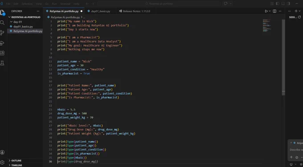The image size is (303, 167).
Task: Open dropdown next to title bar chat icon
Action: coord(230,4)
